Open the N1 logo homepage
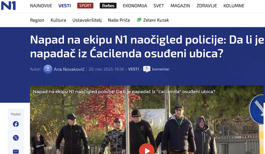Image resolution: width=265 pixels, height=154 pixels. coord(9,5)
